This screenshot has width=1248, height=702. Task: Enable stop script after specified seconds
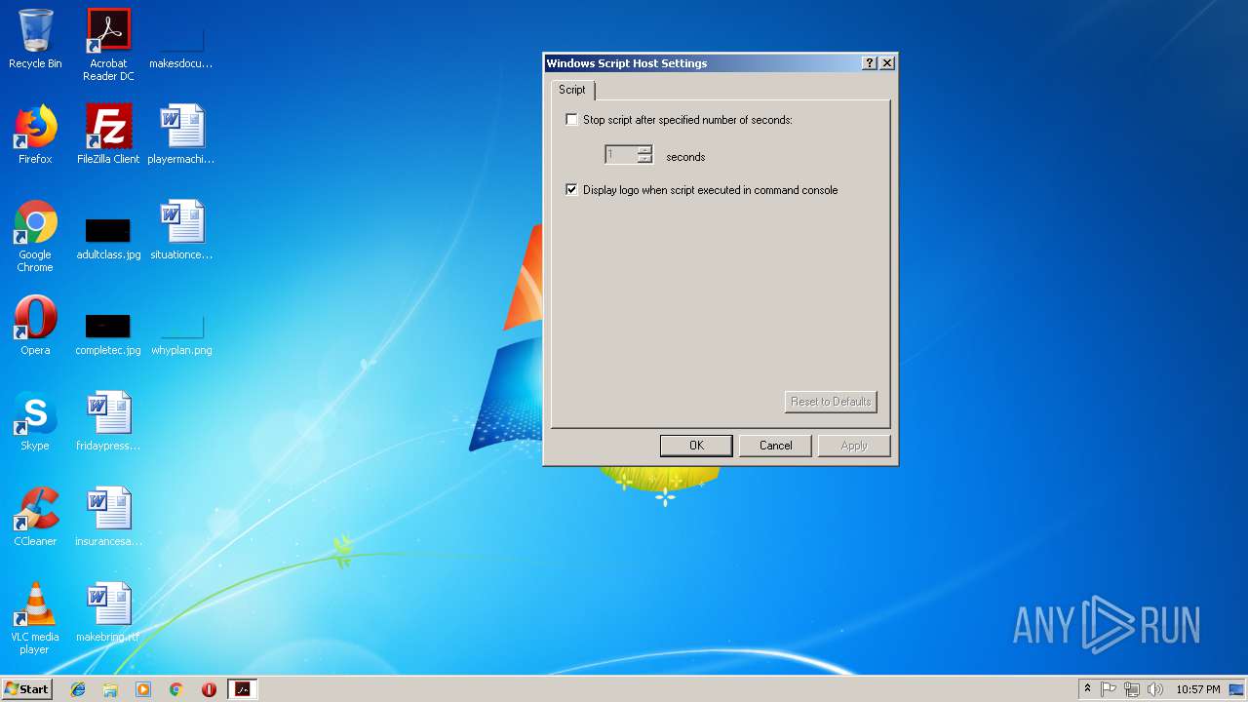pyautogui.click(x=571, y=120)
